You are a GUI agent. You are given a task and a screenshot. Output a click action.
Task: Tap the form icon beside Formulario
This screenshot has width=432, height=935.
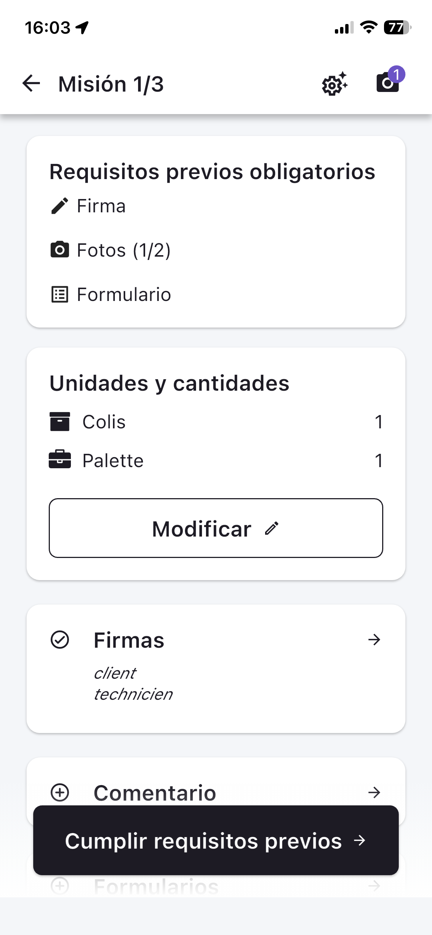click(59, 294)
